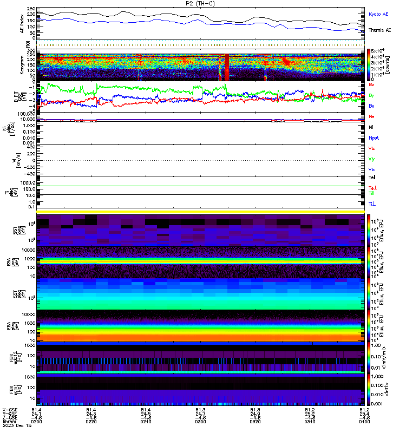Viewport: 406px width, 433px height.
Task: Pick the SST electron Eflux color bar
Action: coord(369,294)
